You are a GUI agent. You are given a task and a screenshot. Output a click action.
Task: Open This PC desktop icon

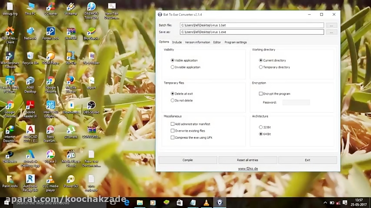pyautogui.click(x=30, y=9)
